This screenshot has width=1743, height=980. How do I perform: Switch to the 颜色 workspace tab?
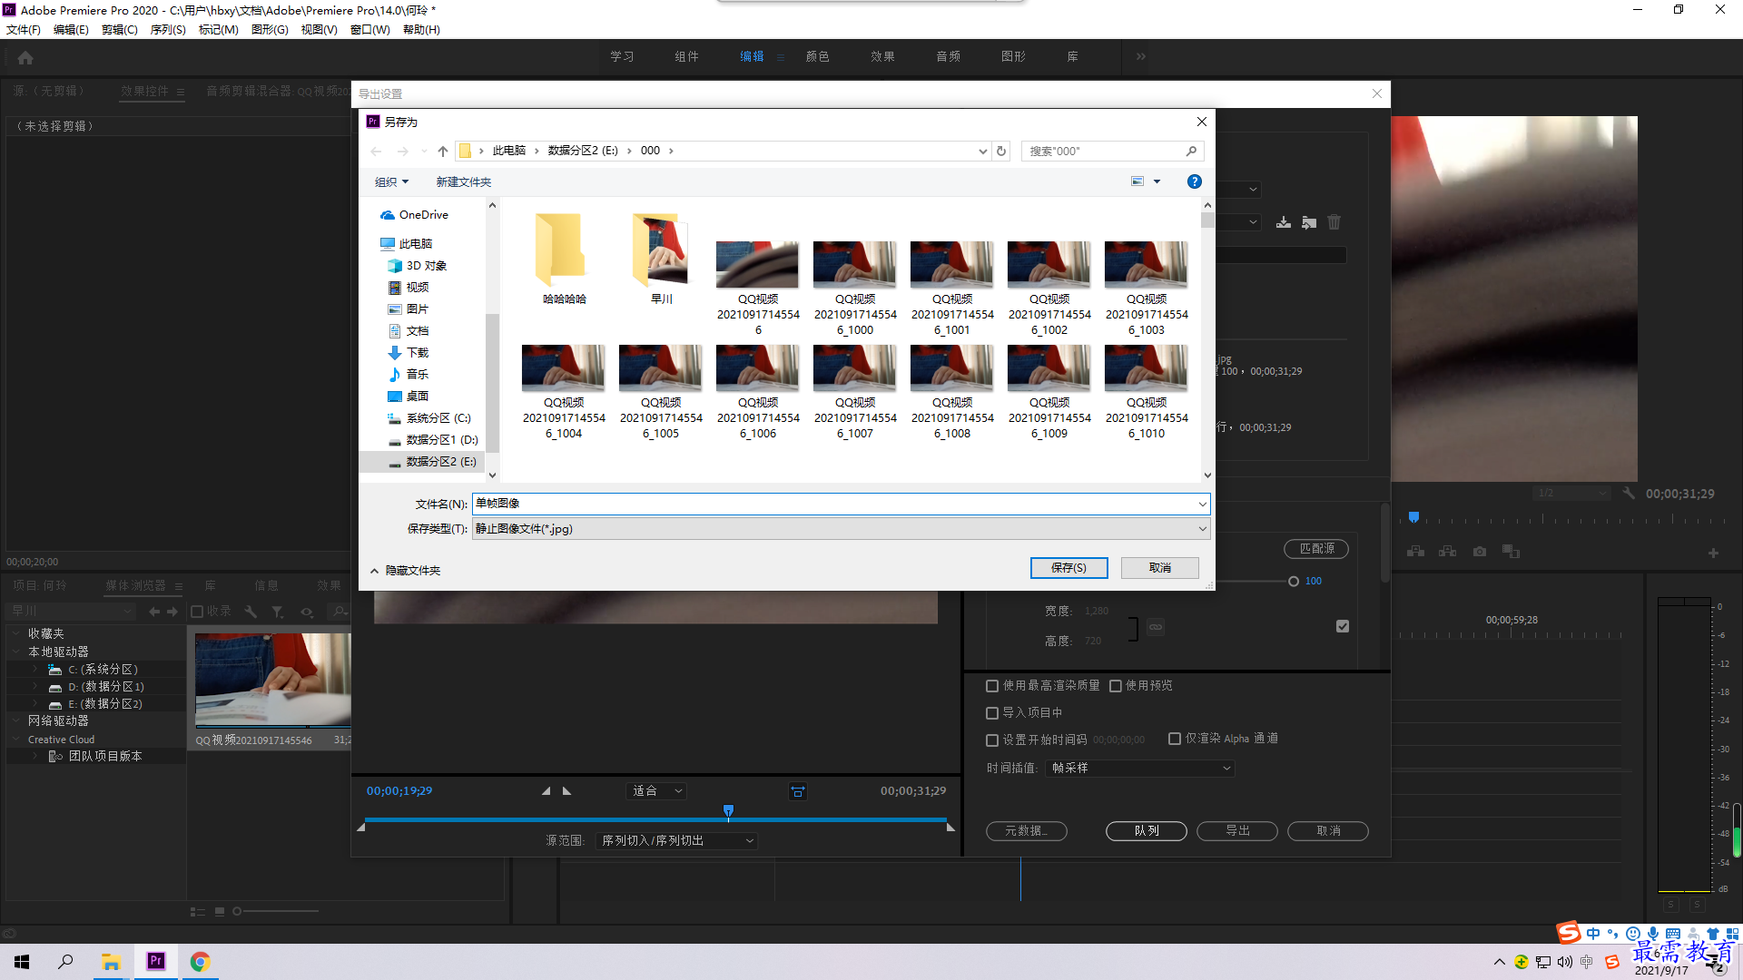click(817, 56)
